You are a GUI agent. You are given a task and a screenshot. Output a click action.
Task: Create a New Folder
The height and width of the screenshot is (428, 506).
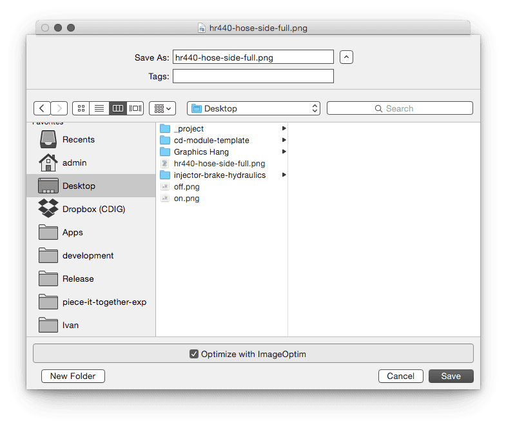73,376
